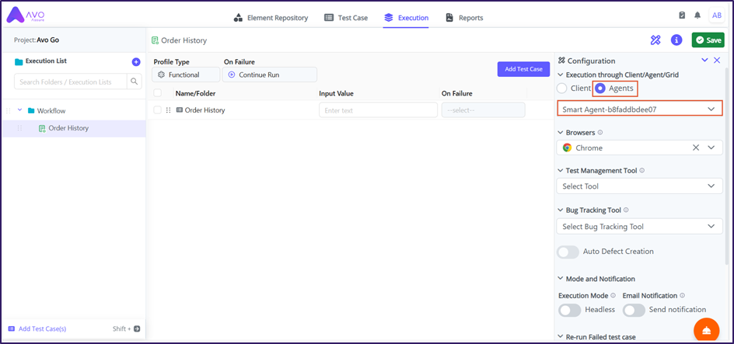Click the Add Test Case button
This screenshot has width=734, height=344.
point(523,69)
